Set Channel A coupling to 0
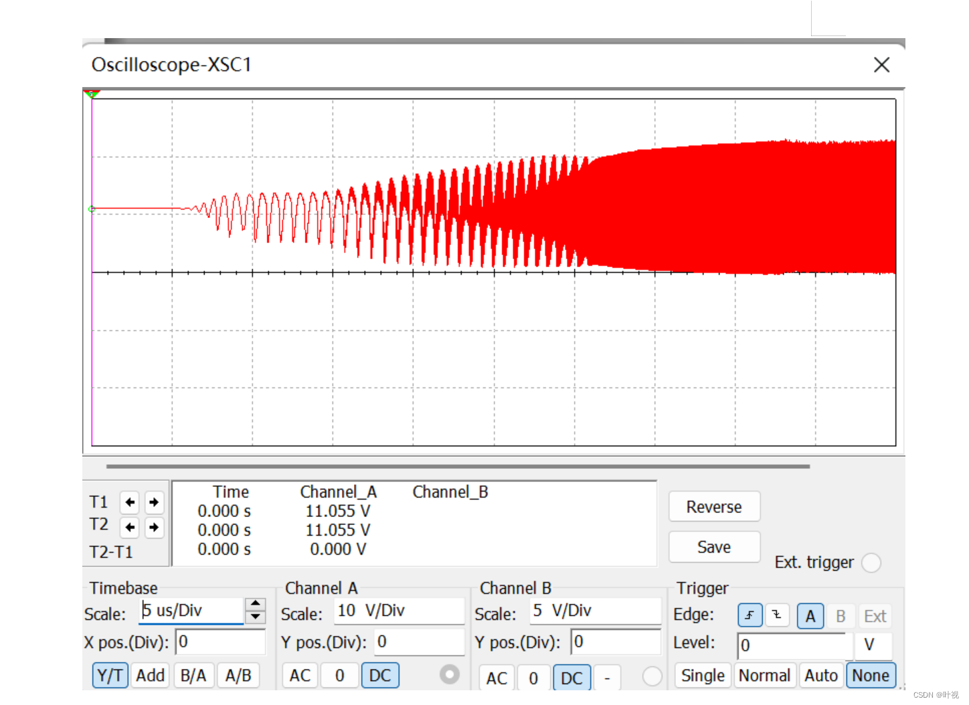Screen dimensions: 969x705 tap(339, 676)
